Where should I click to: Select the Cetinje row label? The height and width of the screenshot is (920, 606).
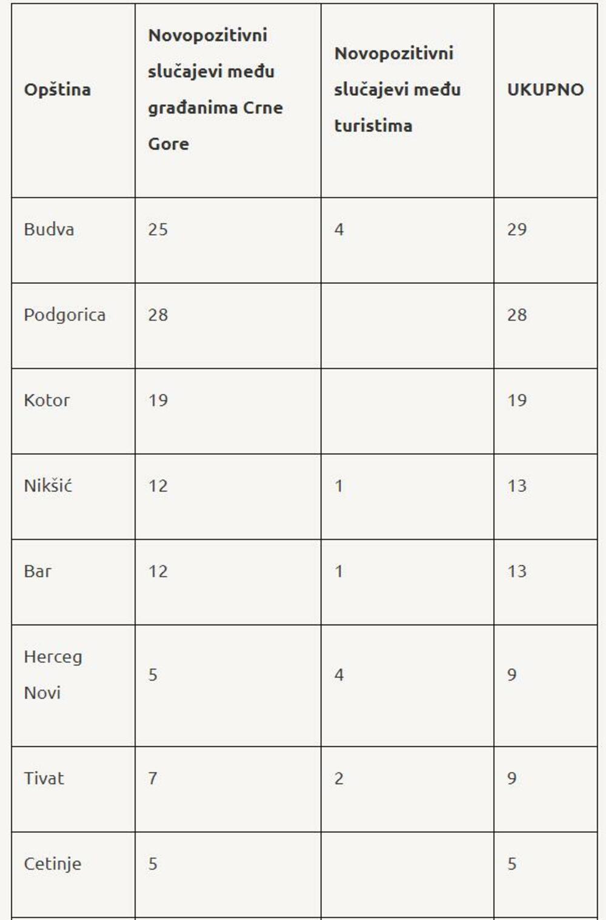pos(52,864)
